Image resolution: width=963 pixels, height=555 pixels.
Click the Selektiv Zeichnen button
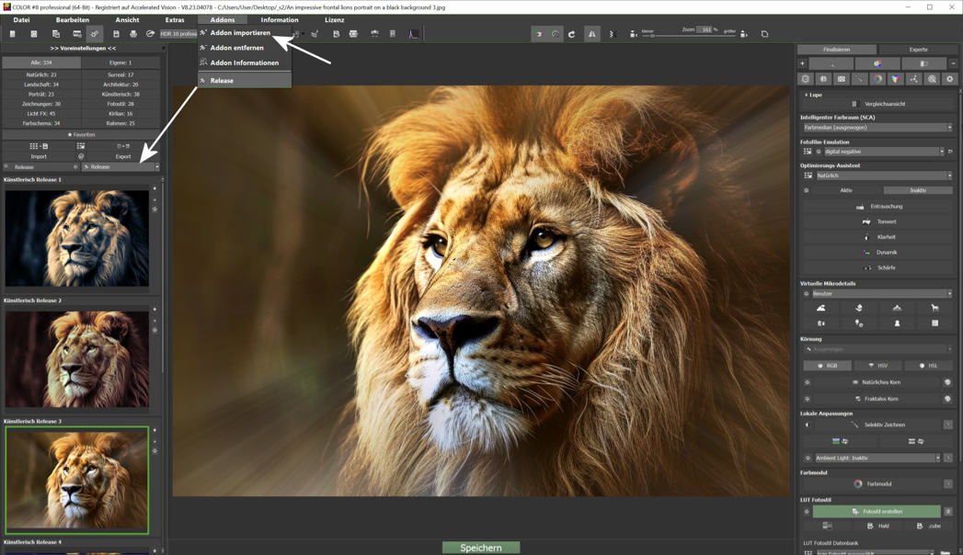(877, 425)
